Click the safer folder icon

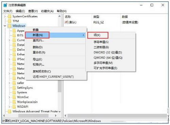14,83
